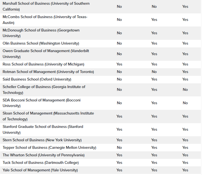Click the first-column Yes in Ross School row
This screenshot has width=202, height=175.
coord(119,64)
